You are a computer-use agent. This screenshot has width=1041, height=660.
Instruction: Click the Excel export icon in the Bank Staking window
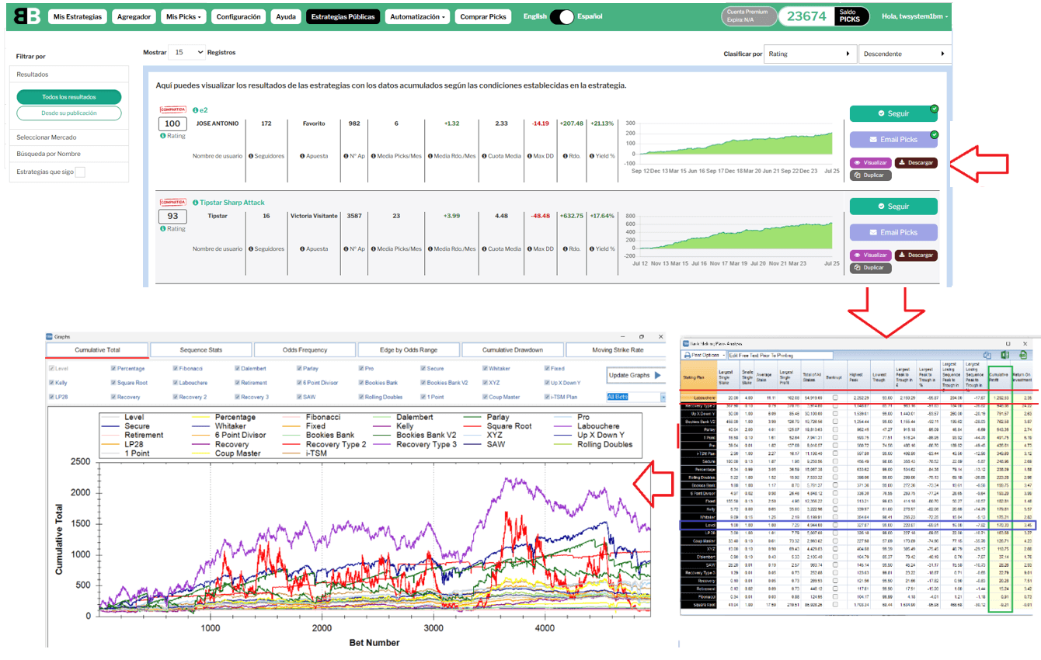tap(1005, 355)
